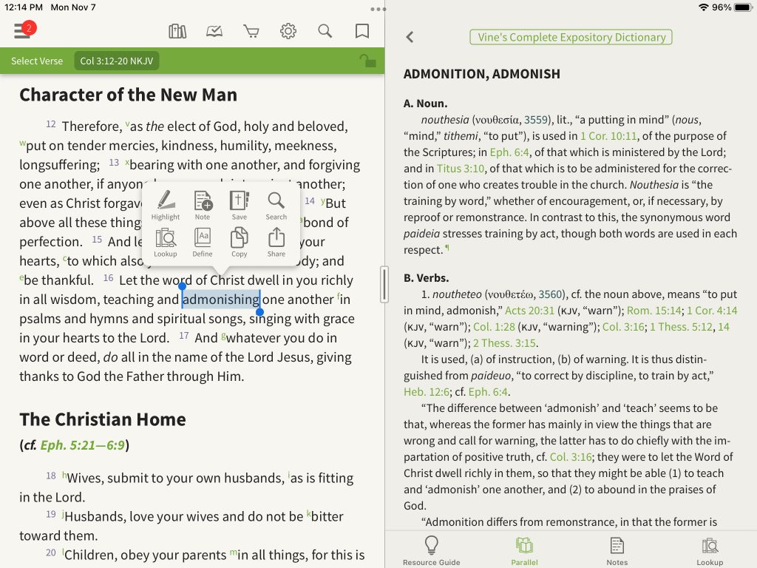Share the selected text via popup
Image resolution: width=757 pixels, height=568 pixels.
pos(276,242)
